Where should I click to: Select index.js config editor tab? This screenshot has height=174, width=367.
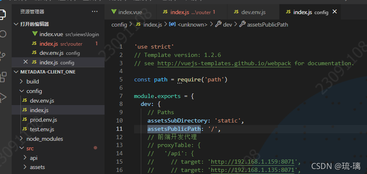click(x=310, y=12)
